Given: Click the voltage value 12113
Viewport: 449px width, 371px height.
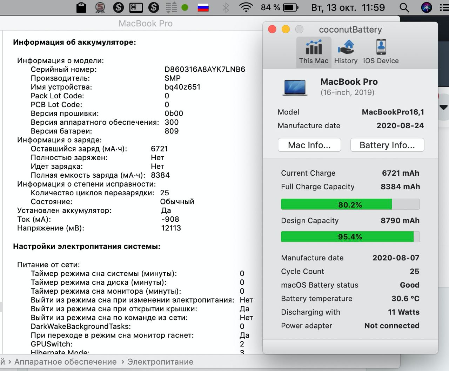Looking at the screenshot, I should click(171, 228).
